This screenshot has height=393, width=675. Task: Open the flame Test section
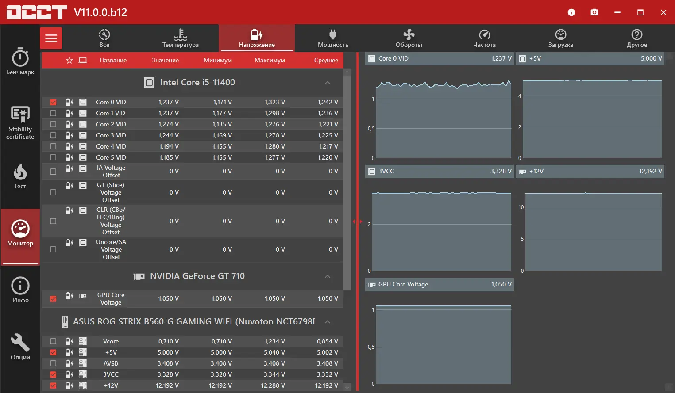tap(20, 176)
